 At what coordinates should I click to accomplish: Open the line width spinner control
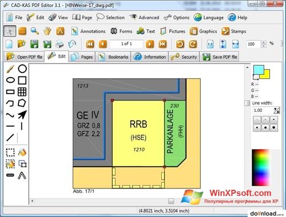click(277, 110)
